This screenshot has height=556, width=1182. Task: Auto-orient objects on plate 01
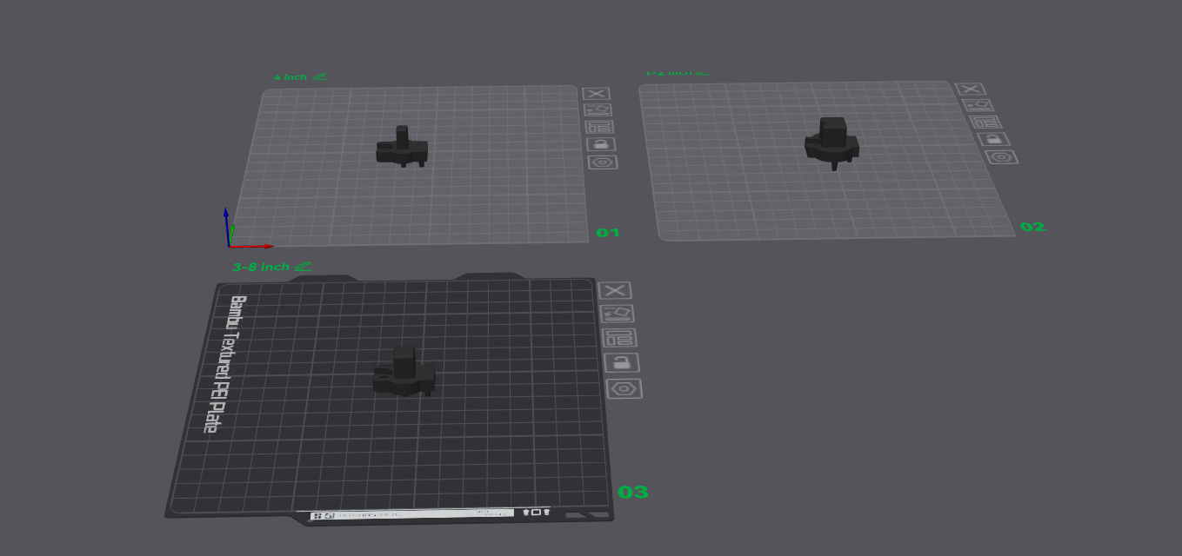point(598,110)
